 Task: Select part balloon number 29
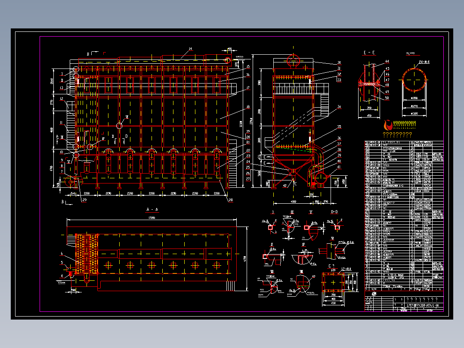click(x=85, y=200)
